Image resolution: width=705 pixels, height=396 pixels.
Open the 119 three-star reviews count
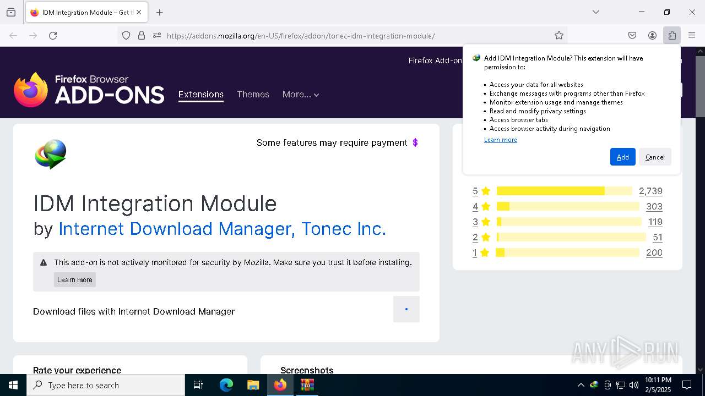tap(655, 222)
